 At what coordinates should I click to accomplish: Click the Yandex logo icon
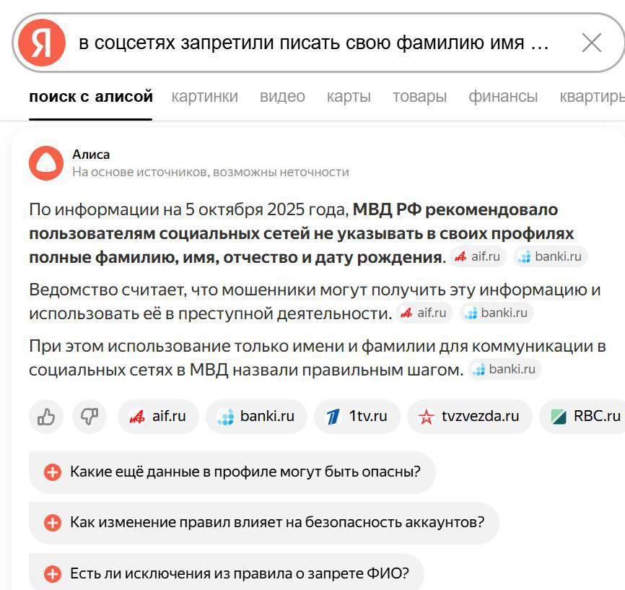43,43
